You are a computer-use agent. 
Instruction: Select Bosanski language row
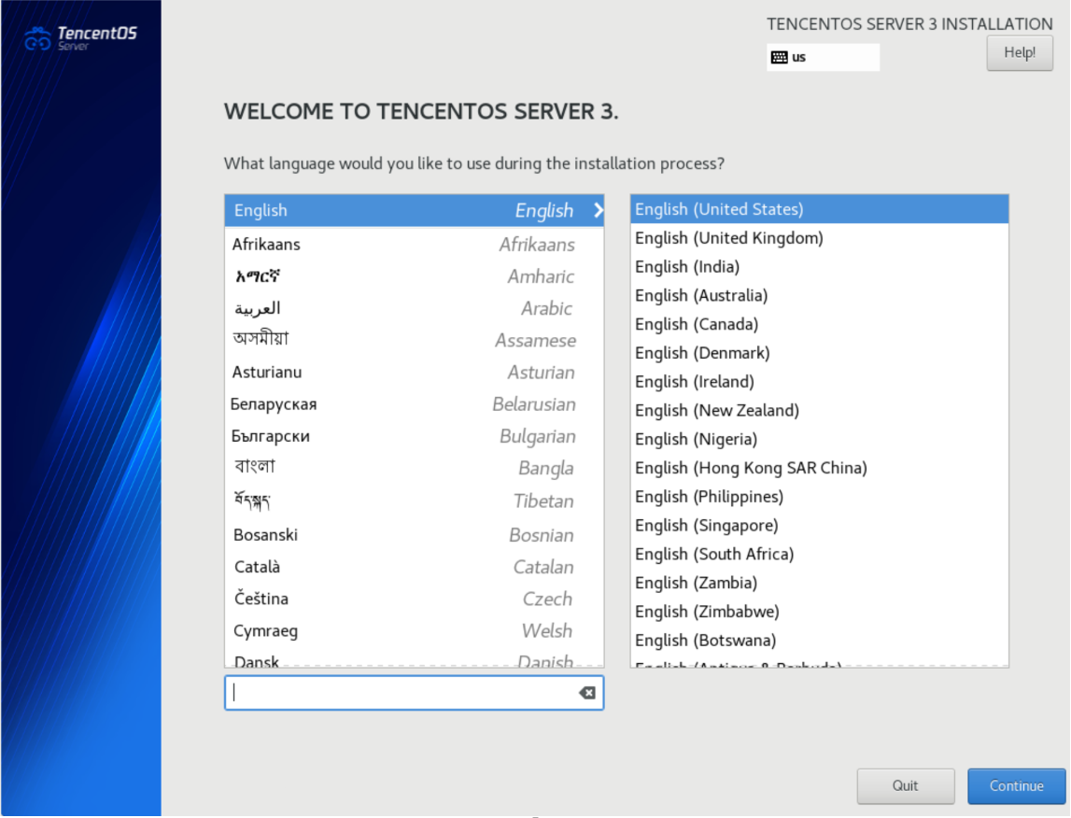[x=414, y=535]
